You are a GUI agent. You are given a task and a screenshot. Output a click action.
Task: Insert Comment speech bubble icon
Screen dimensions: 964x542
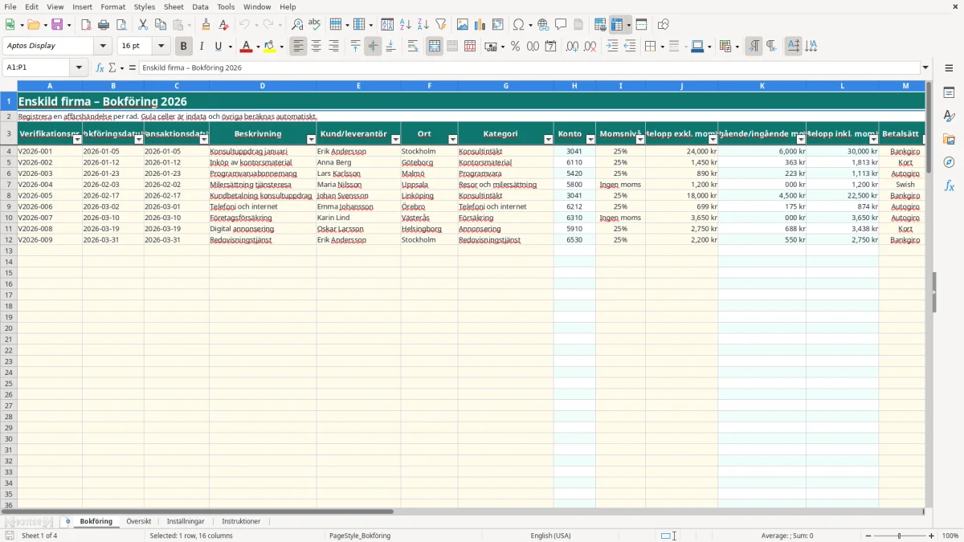pyautogui.click(x=561, y=25)
